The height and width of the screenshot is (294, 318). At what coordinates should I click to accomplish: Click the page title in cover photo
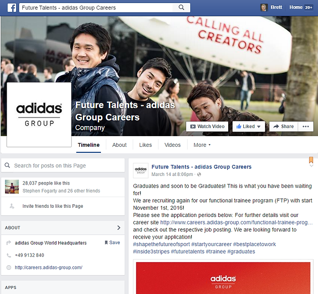(125, 111)
